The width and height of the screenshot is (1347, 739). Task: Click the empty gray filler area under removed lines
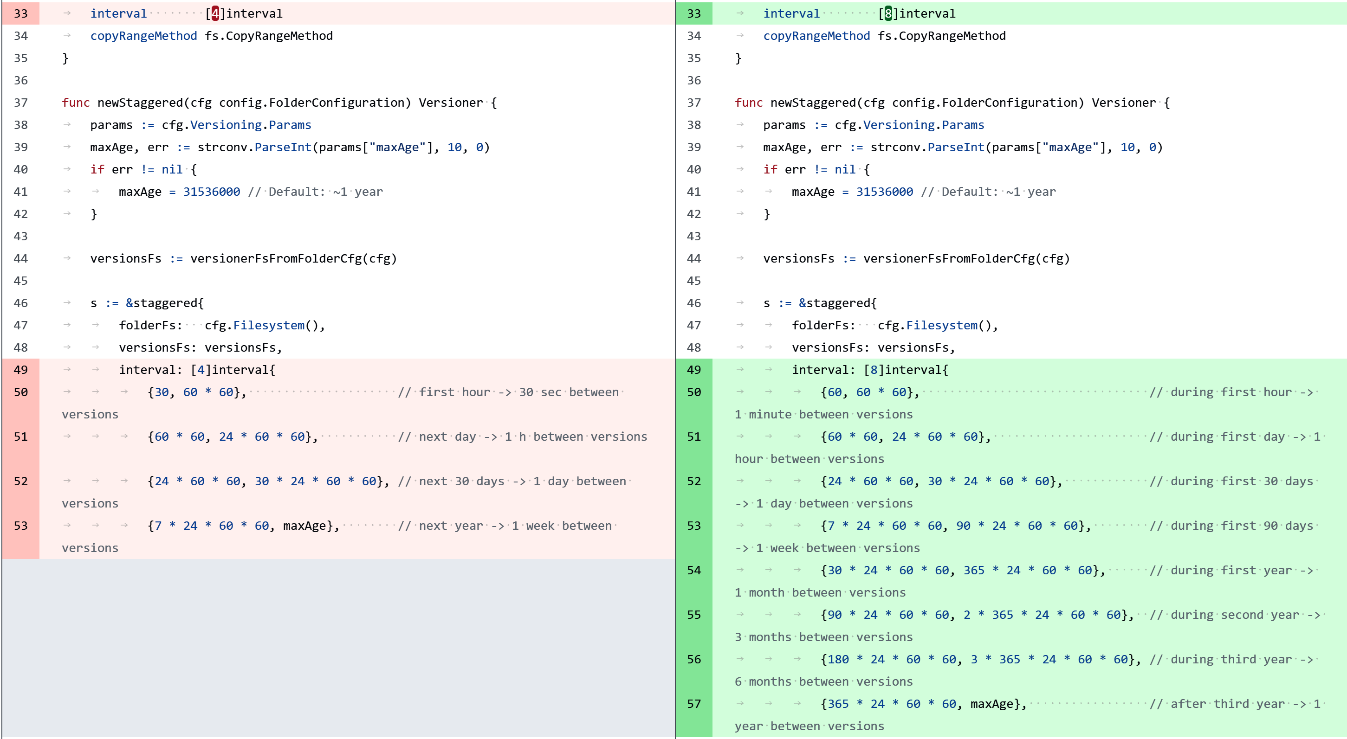tap(338, 648)
